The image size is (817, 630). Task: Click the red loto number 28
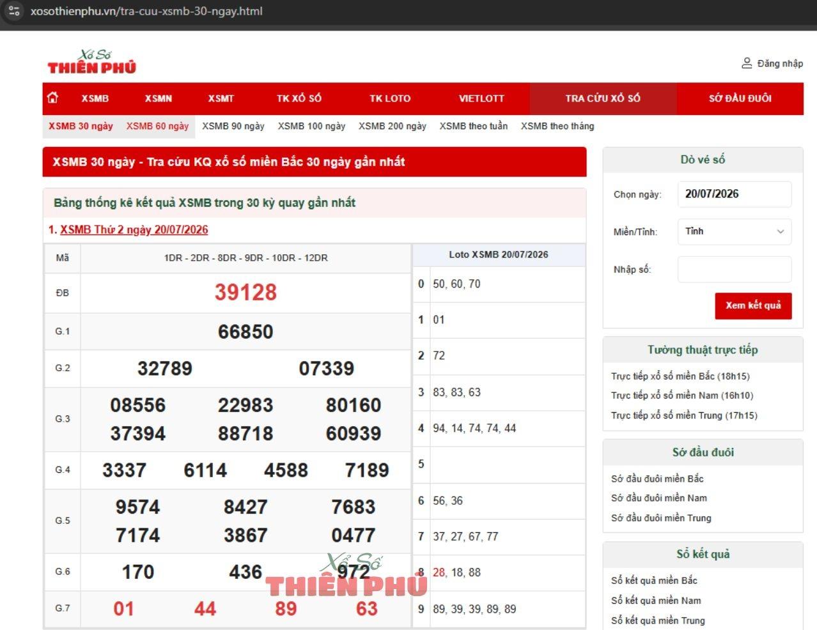click(439, 572)
